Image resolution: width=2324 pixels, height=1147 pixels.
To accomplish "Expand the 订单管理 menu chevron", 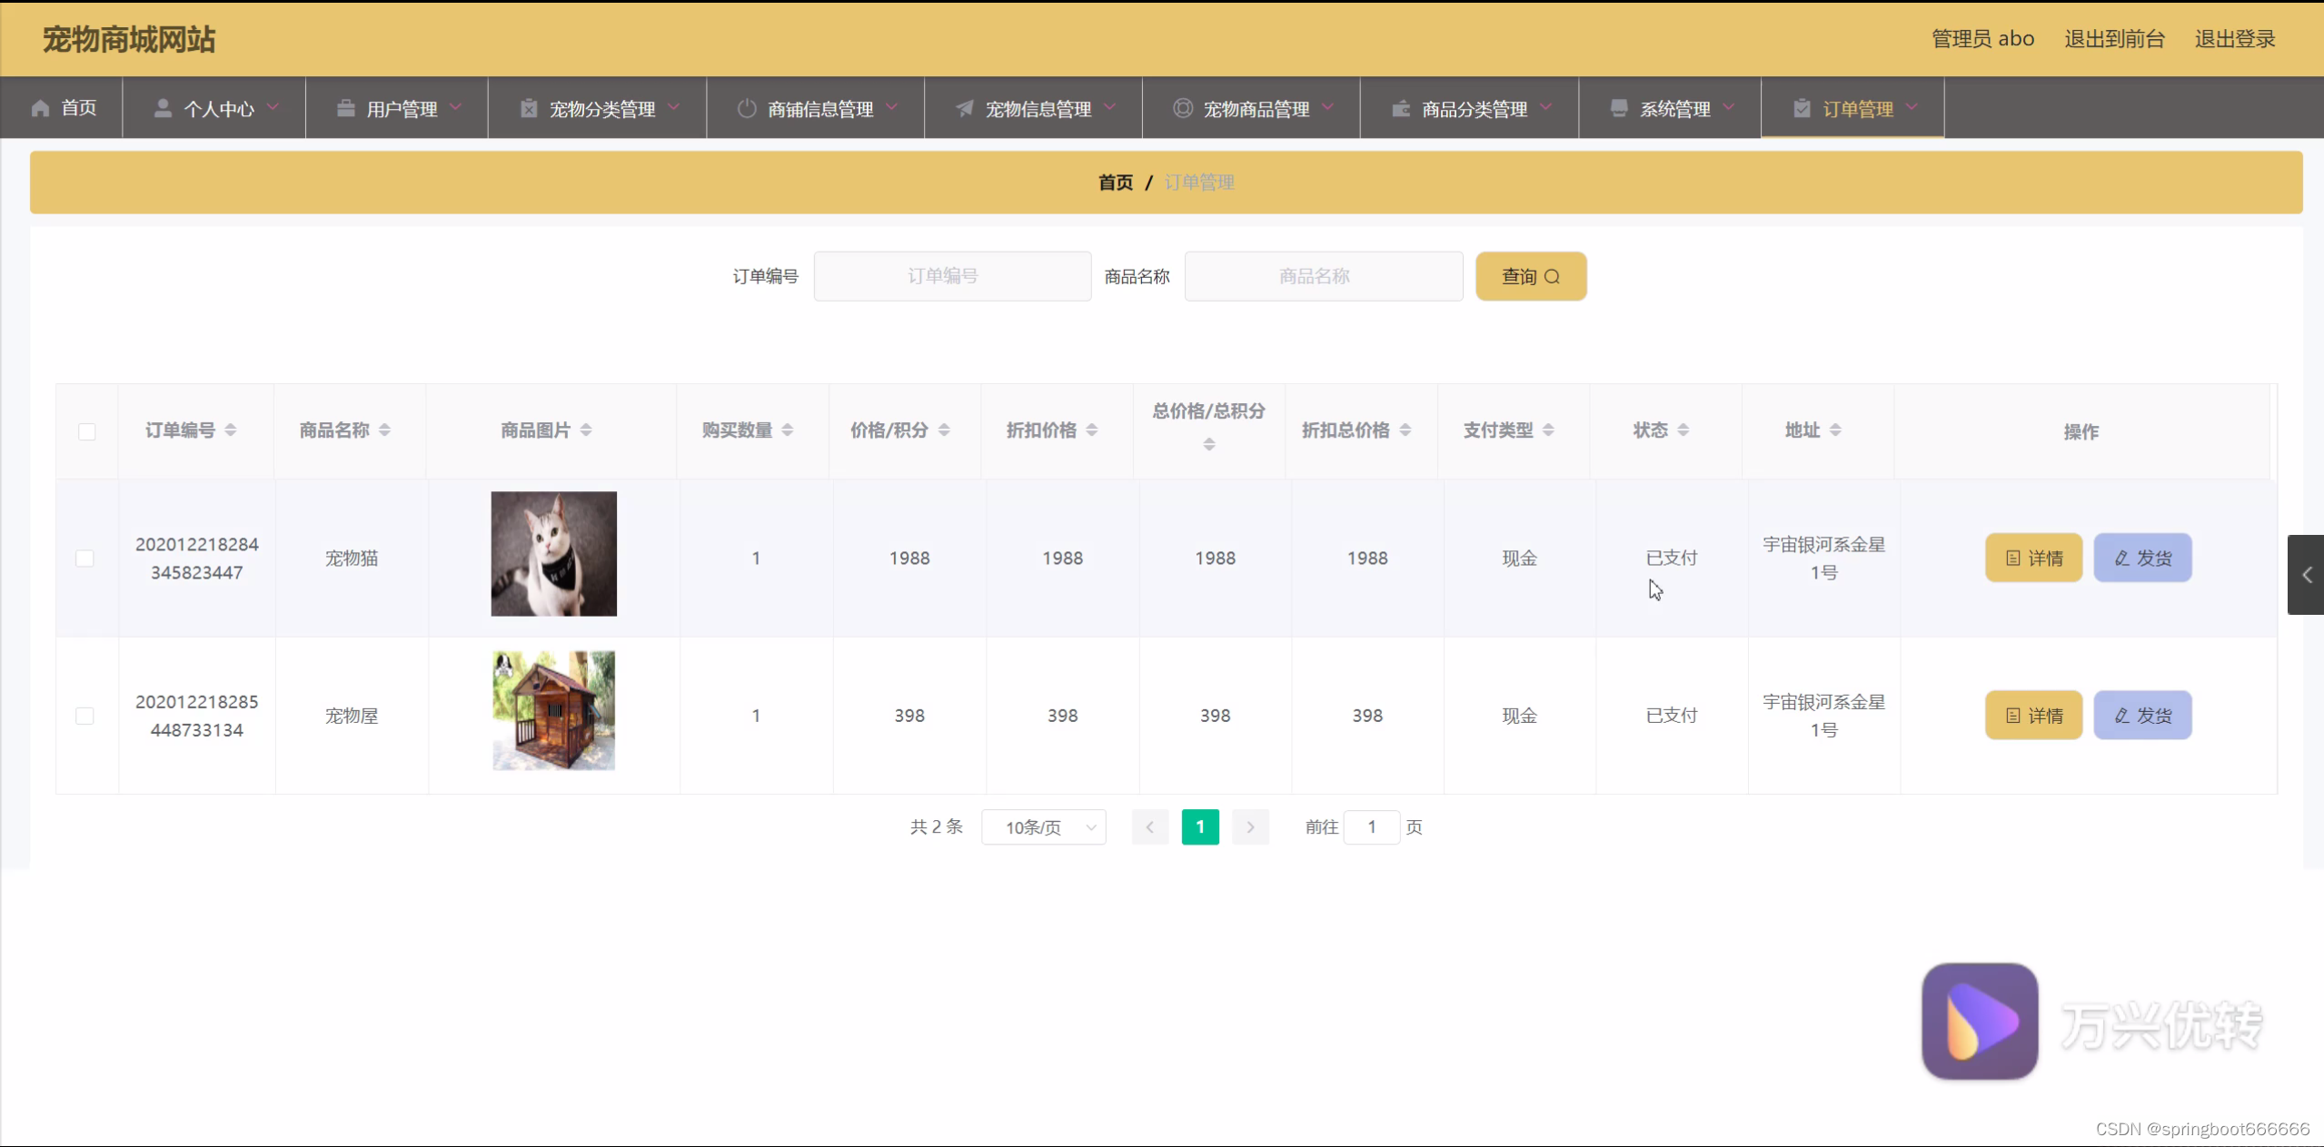I will coord(1912,107).
